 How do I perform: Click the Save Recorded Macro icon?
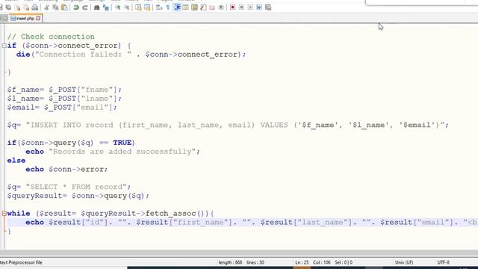pyautogui.click(x=268, y=7)
